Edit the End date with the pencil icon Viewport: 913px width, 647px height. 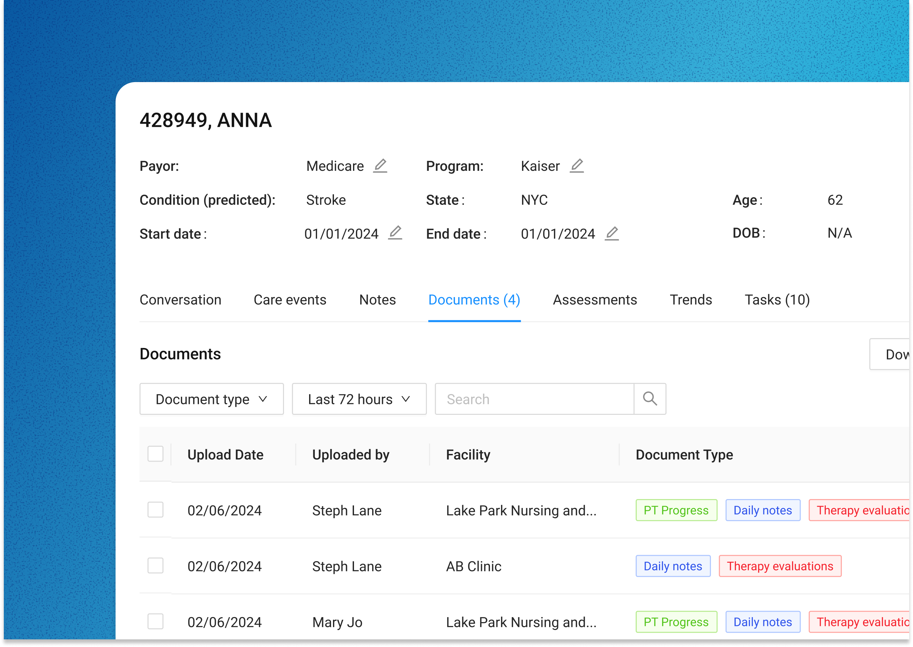pos(612,233)
